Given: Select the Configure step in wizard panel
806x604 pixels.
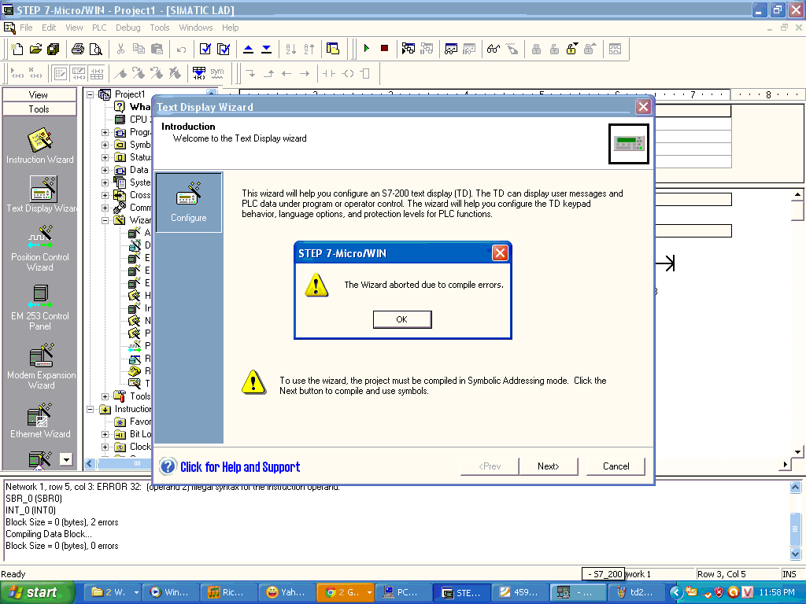Looking at the screenshot, I should coord(189,202).
